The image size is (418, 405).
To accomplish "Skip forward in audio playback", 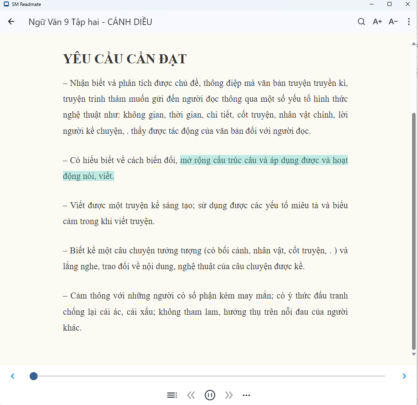I will coord(229,395).
